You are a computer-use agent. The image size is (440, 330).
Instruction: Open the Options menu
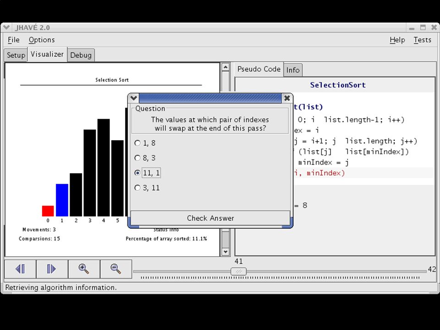coord(42,40)
